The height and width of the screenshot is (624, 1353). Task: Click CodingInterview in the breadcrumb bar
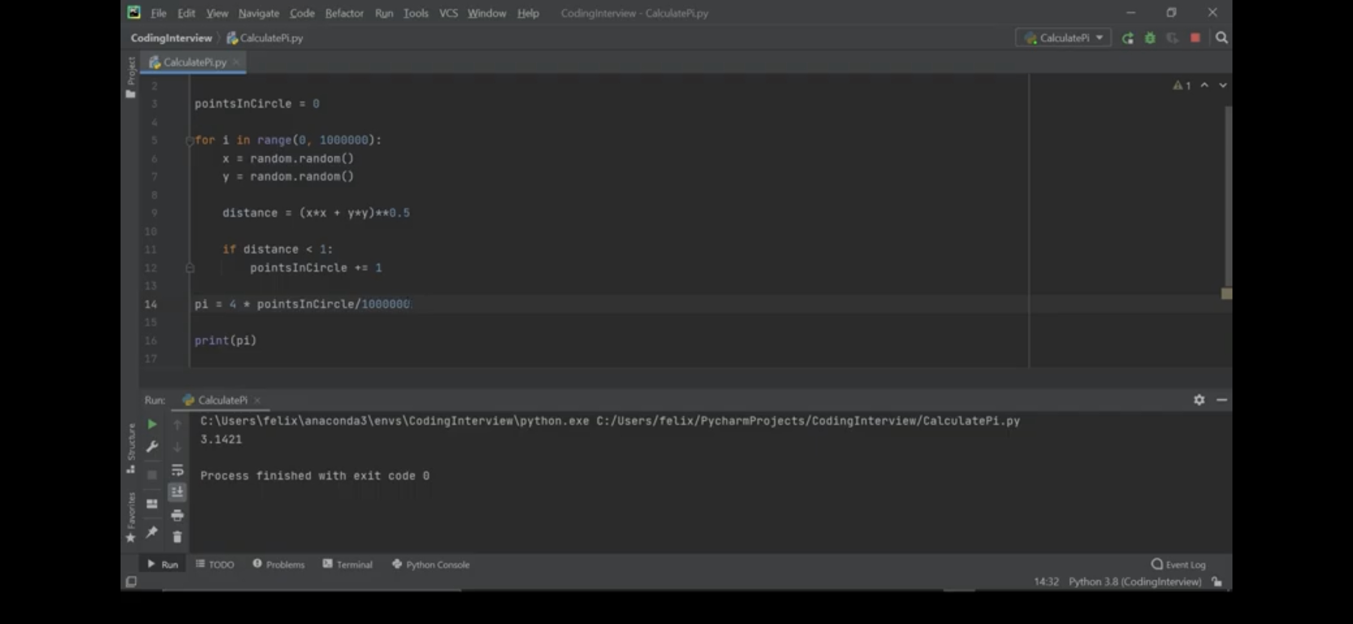[x=171, y=38]
